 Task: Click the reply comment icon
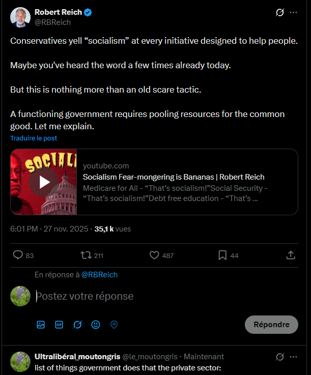(x=18, y=255)
